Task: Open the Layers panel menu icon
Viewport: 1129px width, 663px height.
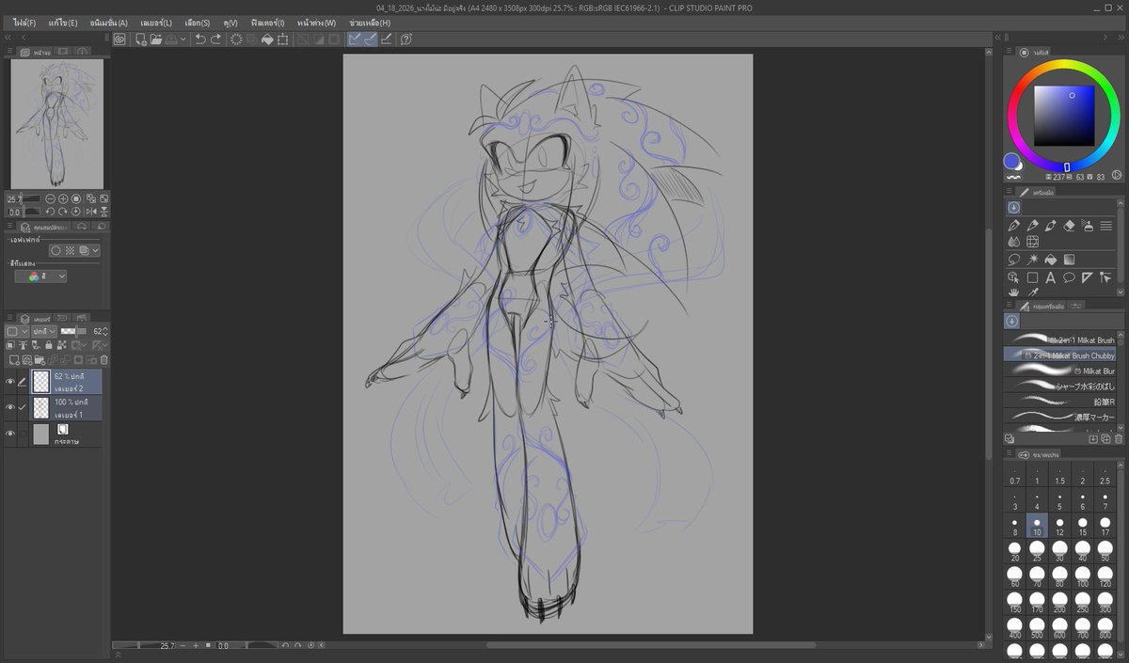Action: pos(8,319)
